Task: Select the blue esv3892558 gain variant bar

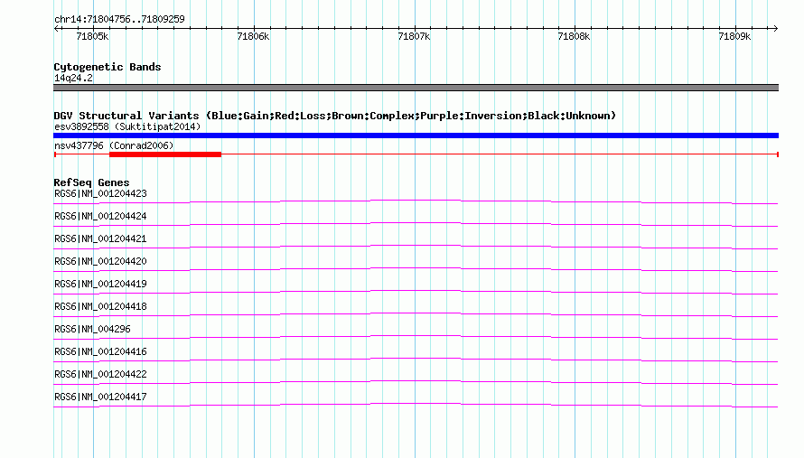Action: 416,136
